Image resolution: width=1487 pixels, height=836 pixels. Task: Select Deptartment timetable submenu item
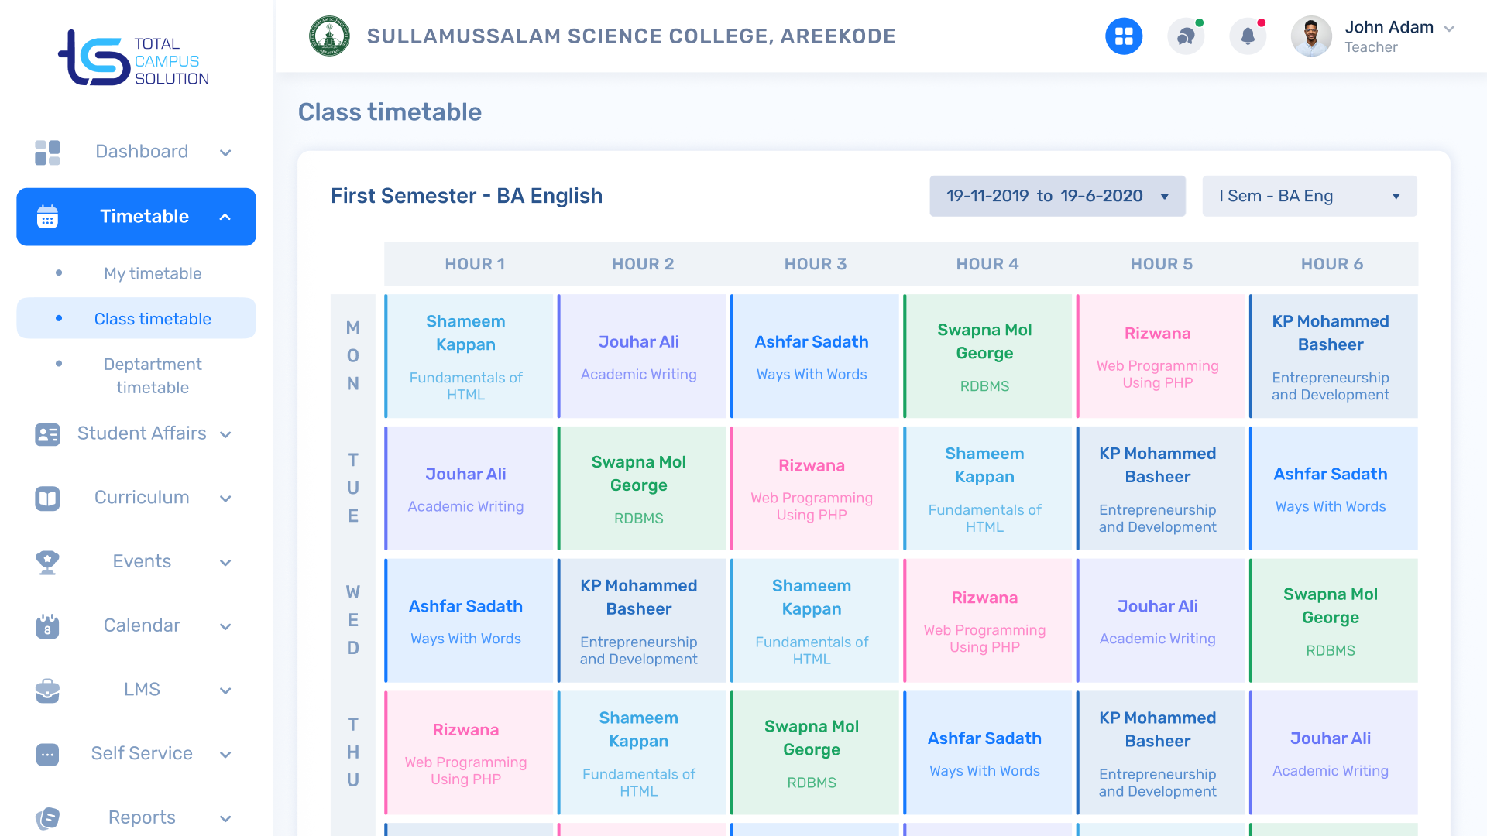[153, 375]
